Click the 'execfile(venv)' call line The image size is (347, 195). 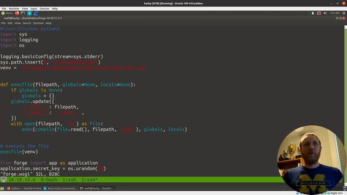(19, 152)
